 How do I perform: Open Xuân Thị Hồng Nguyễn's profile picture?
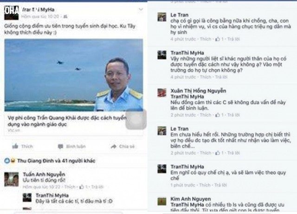click(x=162, y=93)
